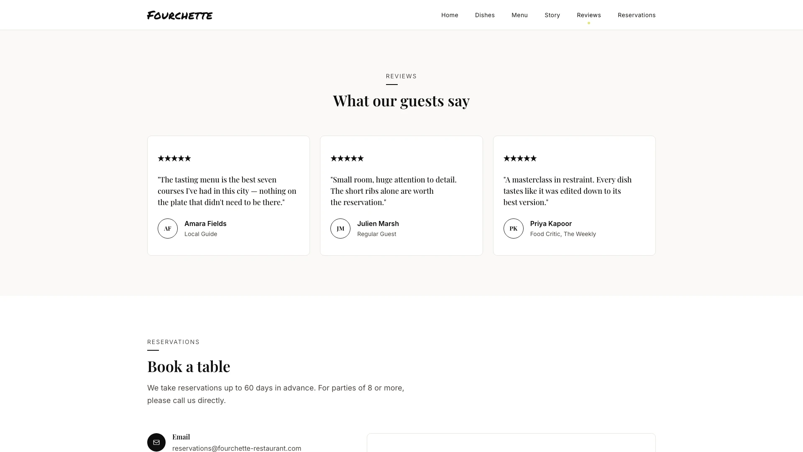The width and height of the screenshot is (803, 452).
Task: Go to the Home nav link
Action: pos(450,15)
